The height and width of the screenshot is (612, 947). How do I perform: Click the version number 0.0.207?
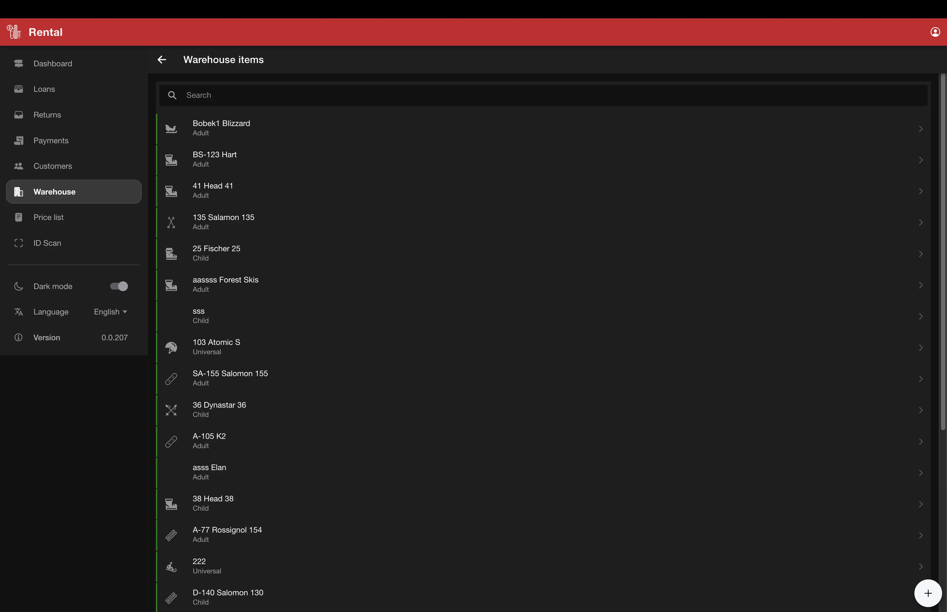pos(115,338)
